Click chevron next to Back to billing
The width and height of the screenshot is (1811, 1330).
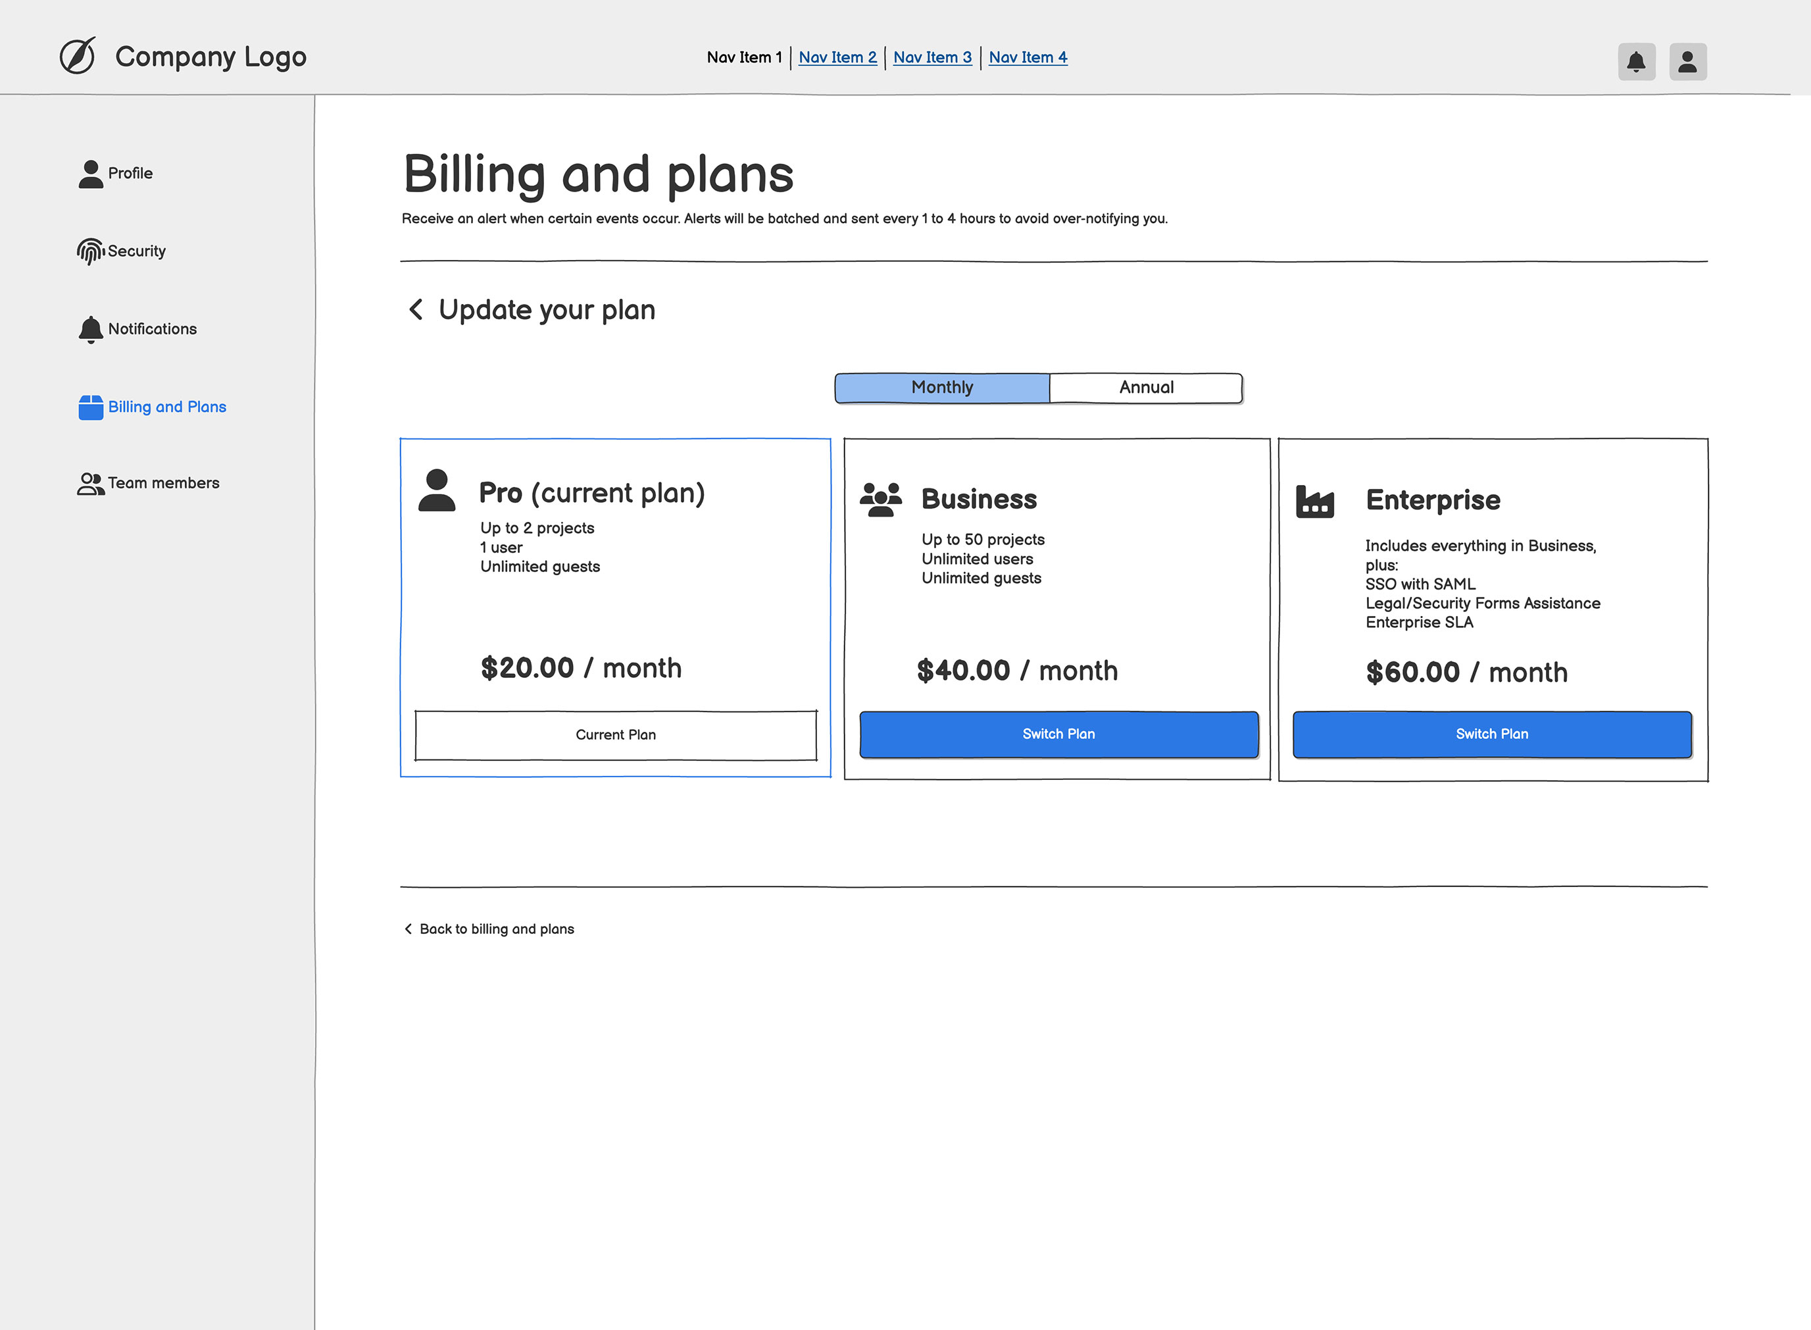(409, 929)
